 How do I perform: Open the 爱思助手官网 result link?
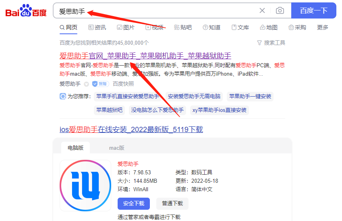click(x=145, y=56)
